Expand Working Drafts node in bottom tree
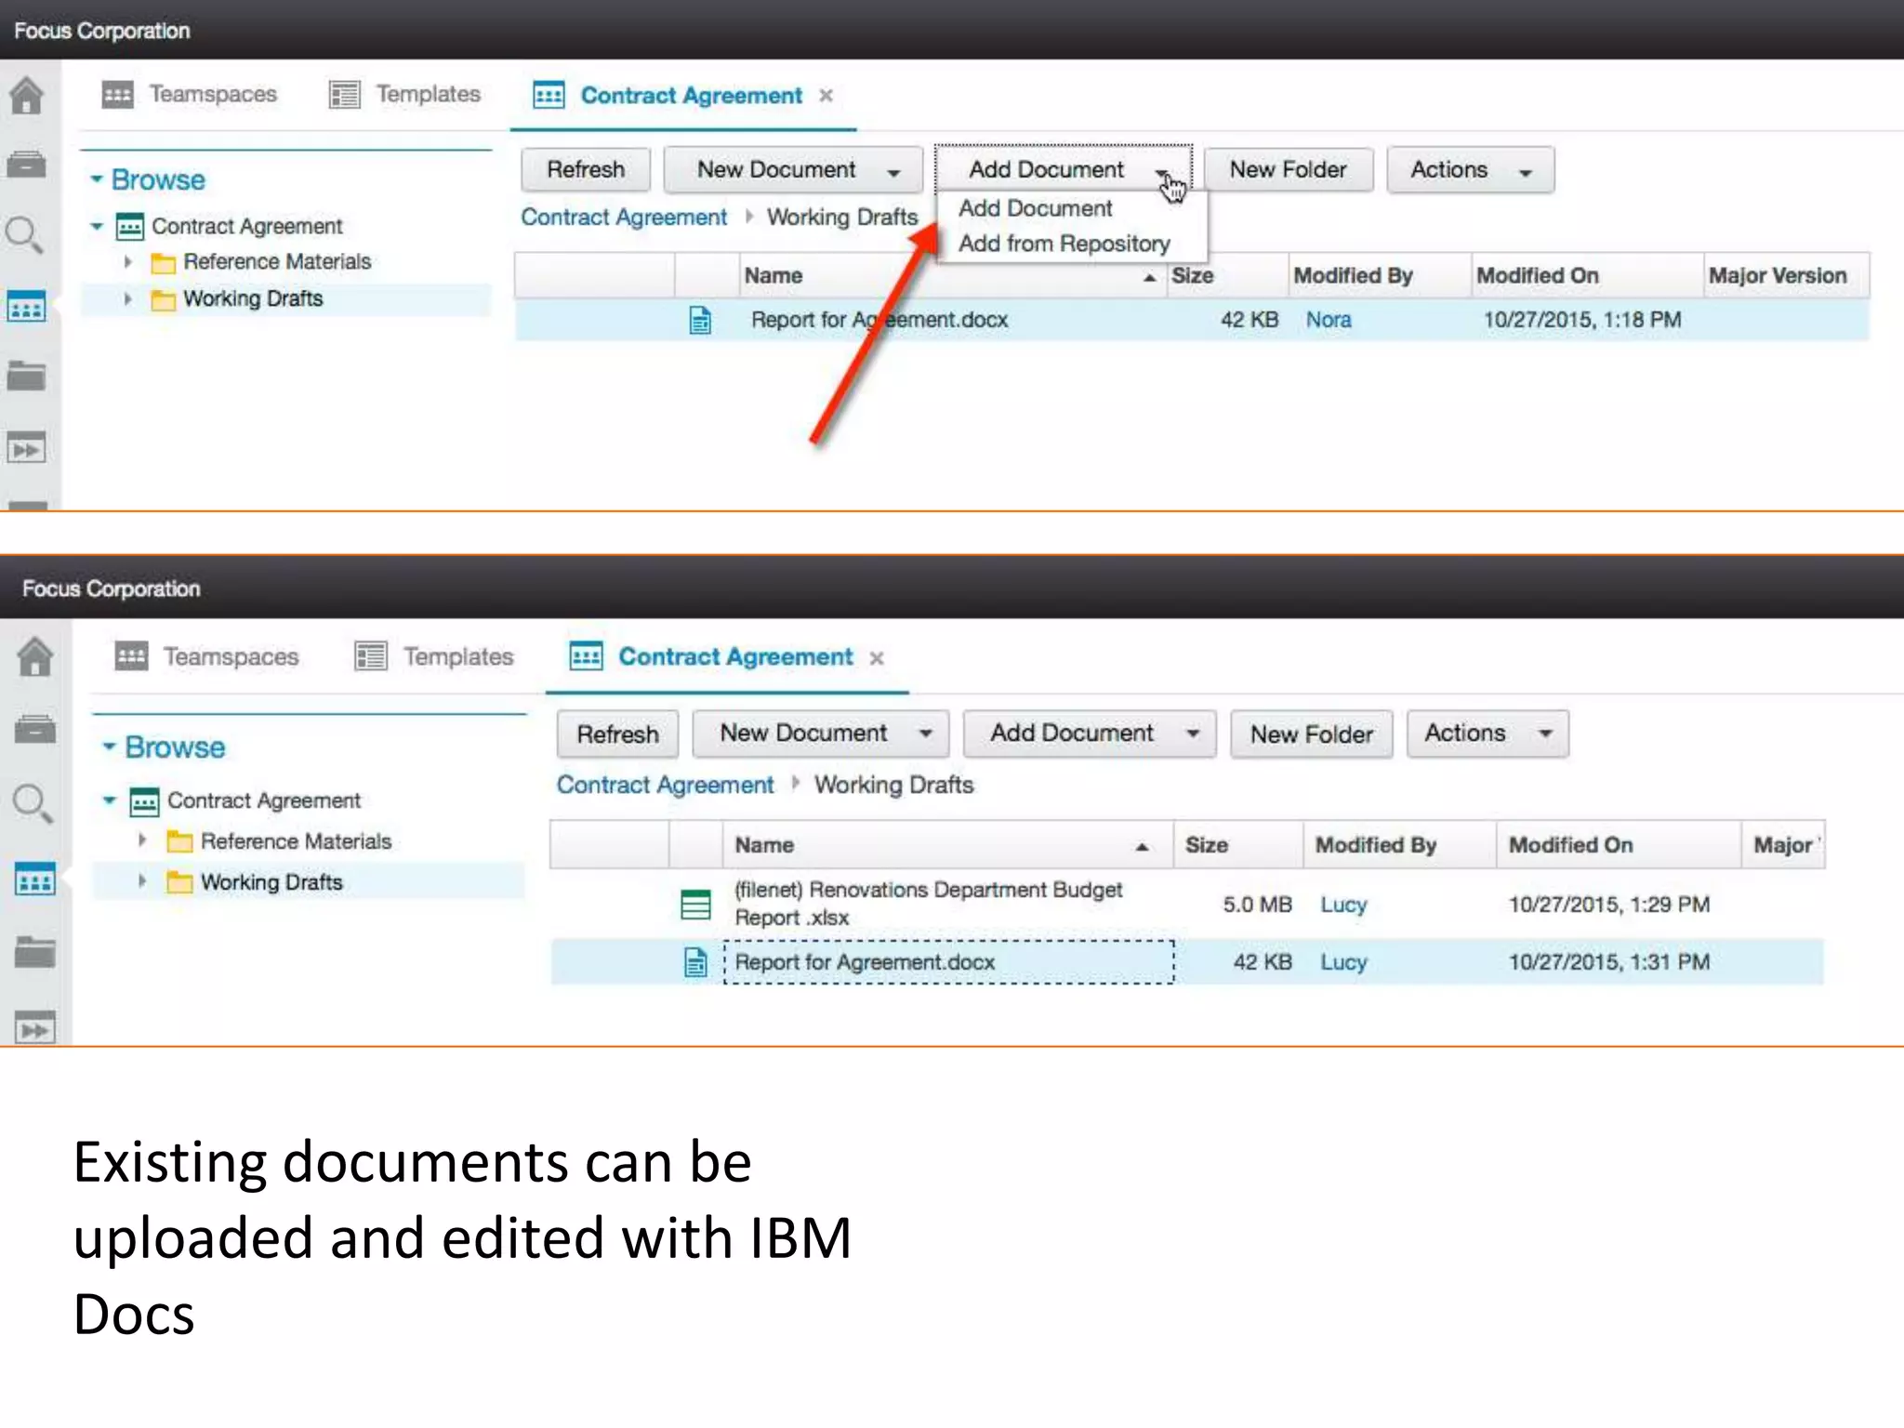 (x=141, y=880)
